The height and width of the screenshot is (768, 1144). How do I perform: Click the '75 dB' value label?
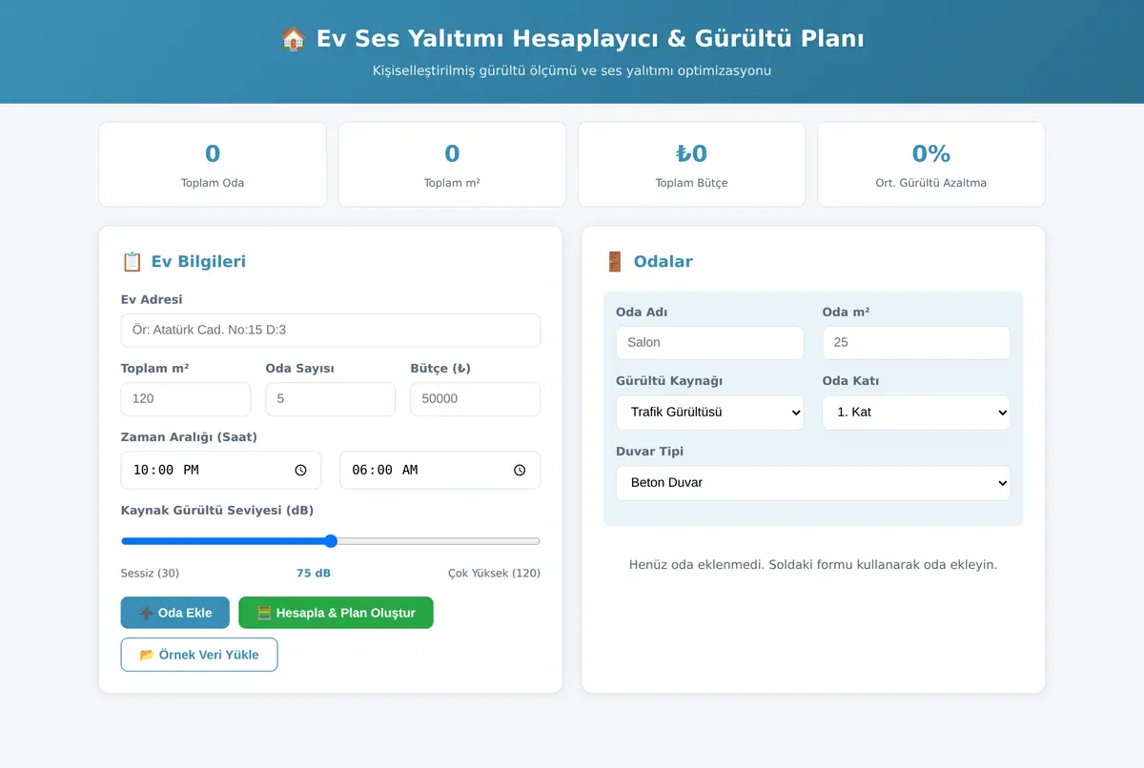[x=314, y=574]
